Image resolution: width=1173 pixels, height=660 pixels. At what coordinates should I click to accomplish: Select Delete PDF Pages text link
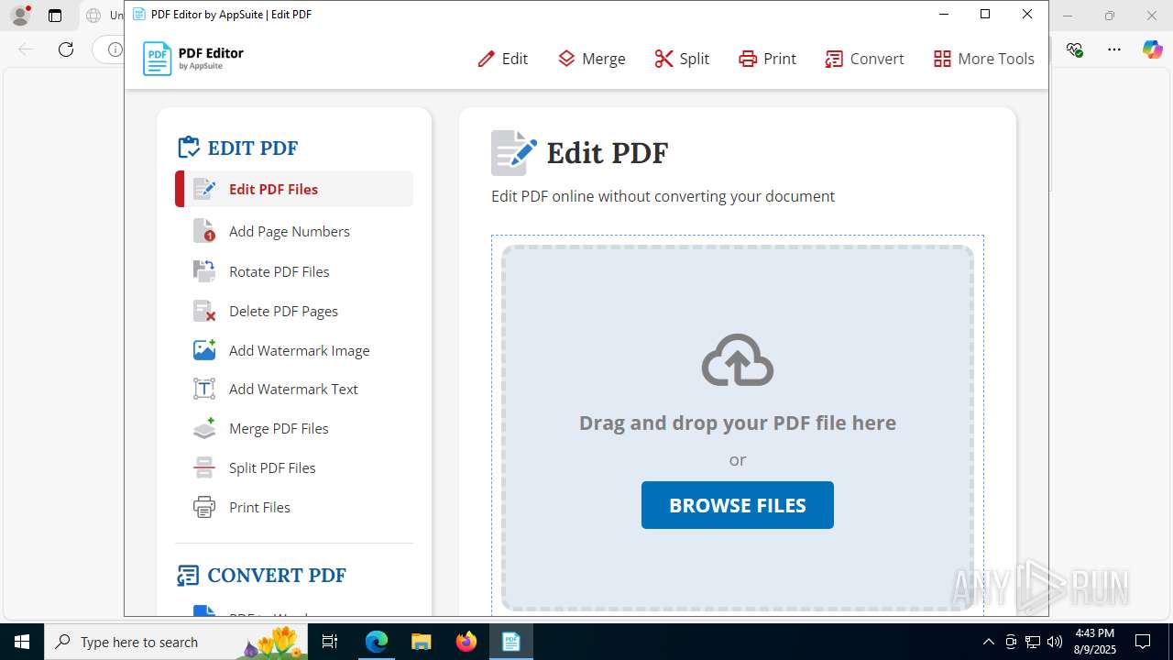tap(284, 311)
